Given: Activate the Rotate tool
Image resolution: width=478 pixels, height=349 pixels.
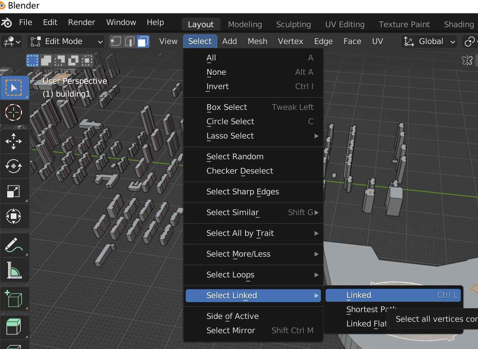Looking at the screenshot, I should [x=14, y=166].
